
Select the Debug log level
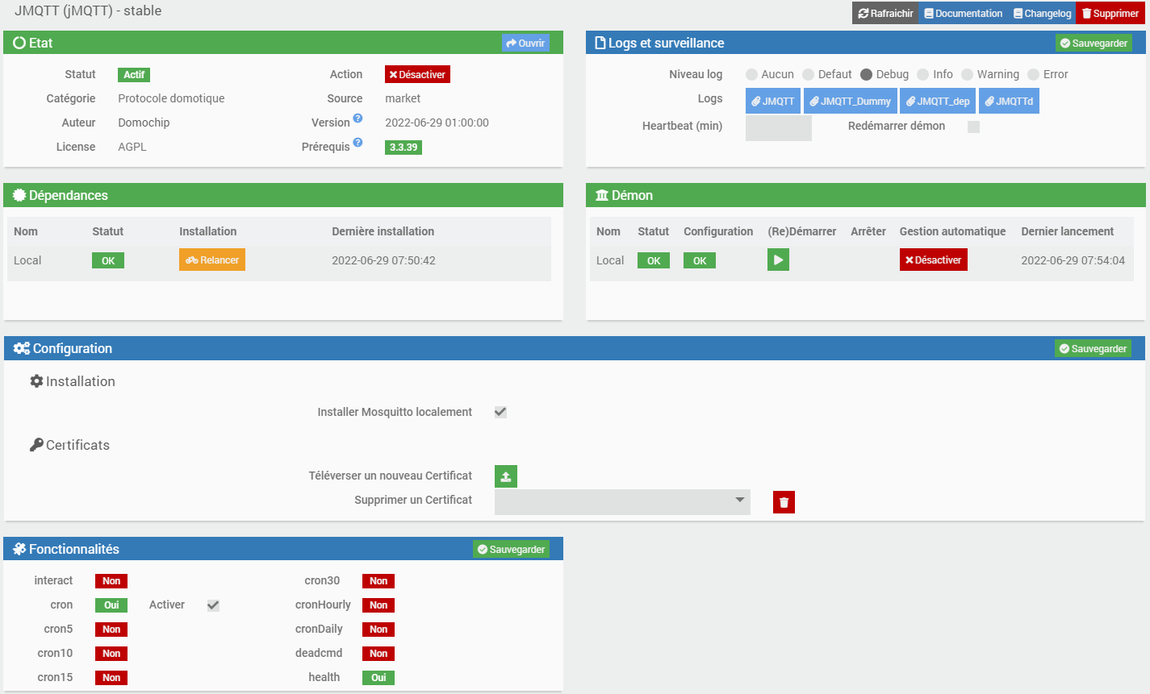[866, 74]
